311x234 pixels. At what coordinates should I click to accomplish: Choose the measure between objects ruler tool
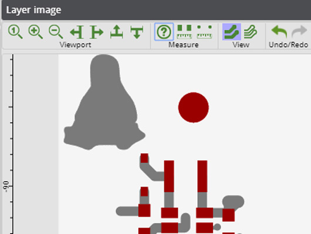[x=184, y=32]
